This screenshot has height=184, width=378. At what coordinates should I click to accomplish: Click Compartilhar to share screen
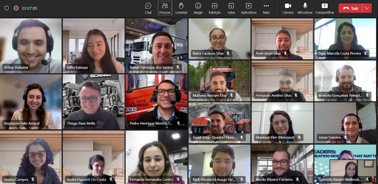point(325,8)
